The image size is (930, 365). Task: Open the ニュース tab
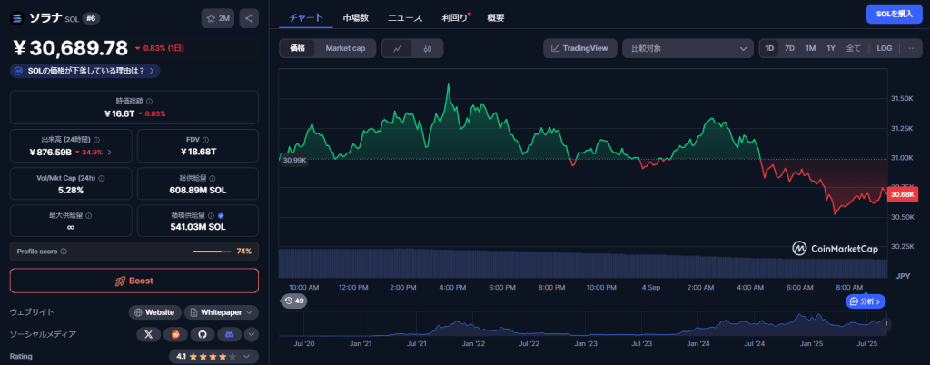pyautogui.click(x=405, y=18)
